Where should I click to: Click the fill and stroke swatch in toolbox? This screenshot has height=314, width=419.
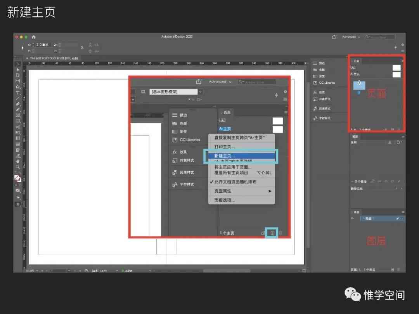click(17, 178)
